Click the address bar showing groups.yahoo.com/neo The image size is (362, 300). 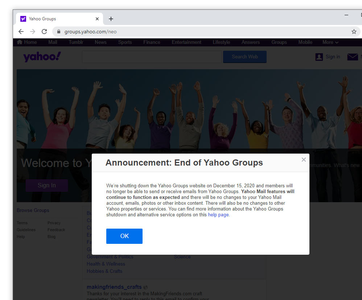[206, 32]
